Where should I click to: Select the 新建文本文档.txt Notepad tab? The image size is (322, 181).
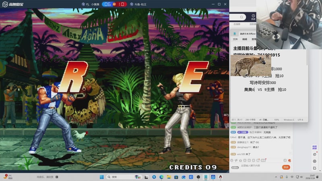pyautogui.click(x=248, y=34)
